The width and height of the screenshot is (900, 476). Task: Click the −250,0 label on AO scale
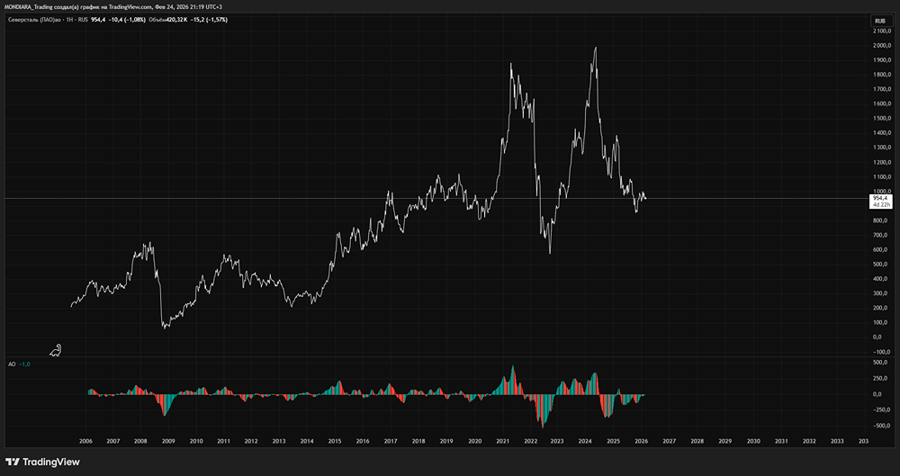882,410
